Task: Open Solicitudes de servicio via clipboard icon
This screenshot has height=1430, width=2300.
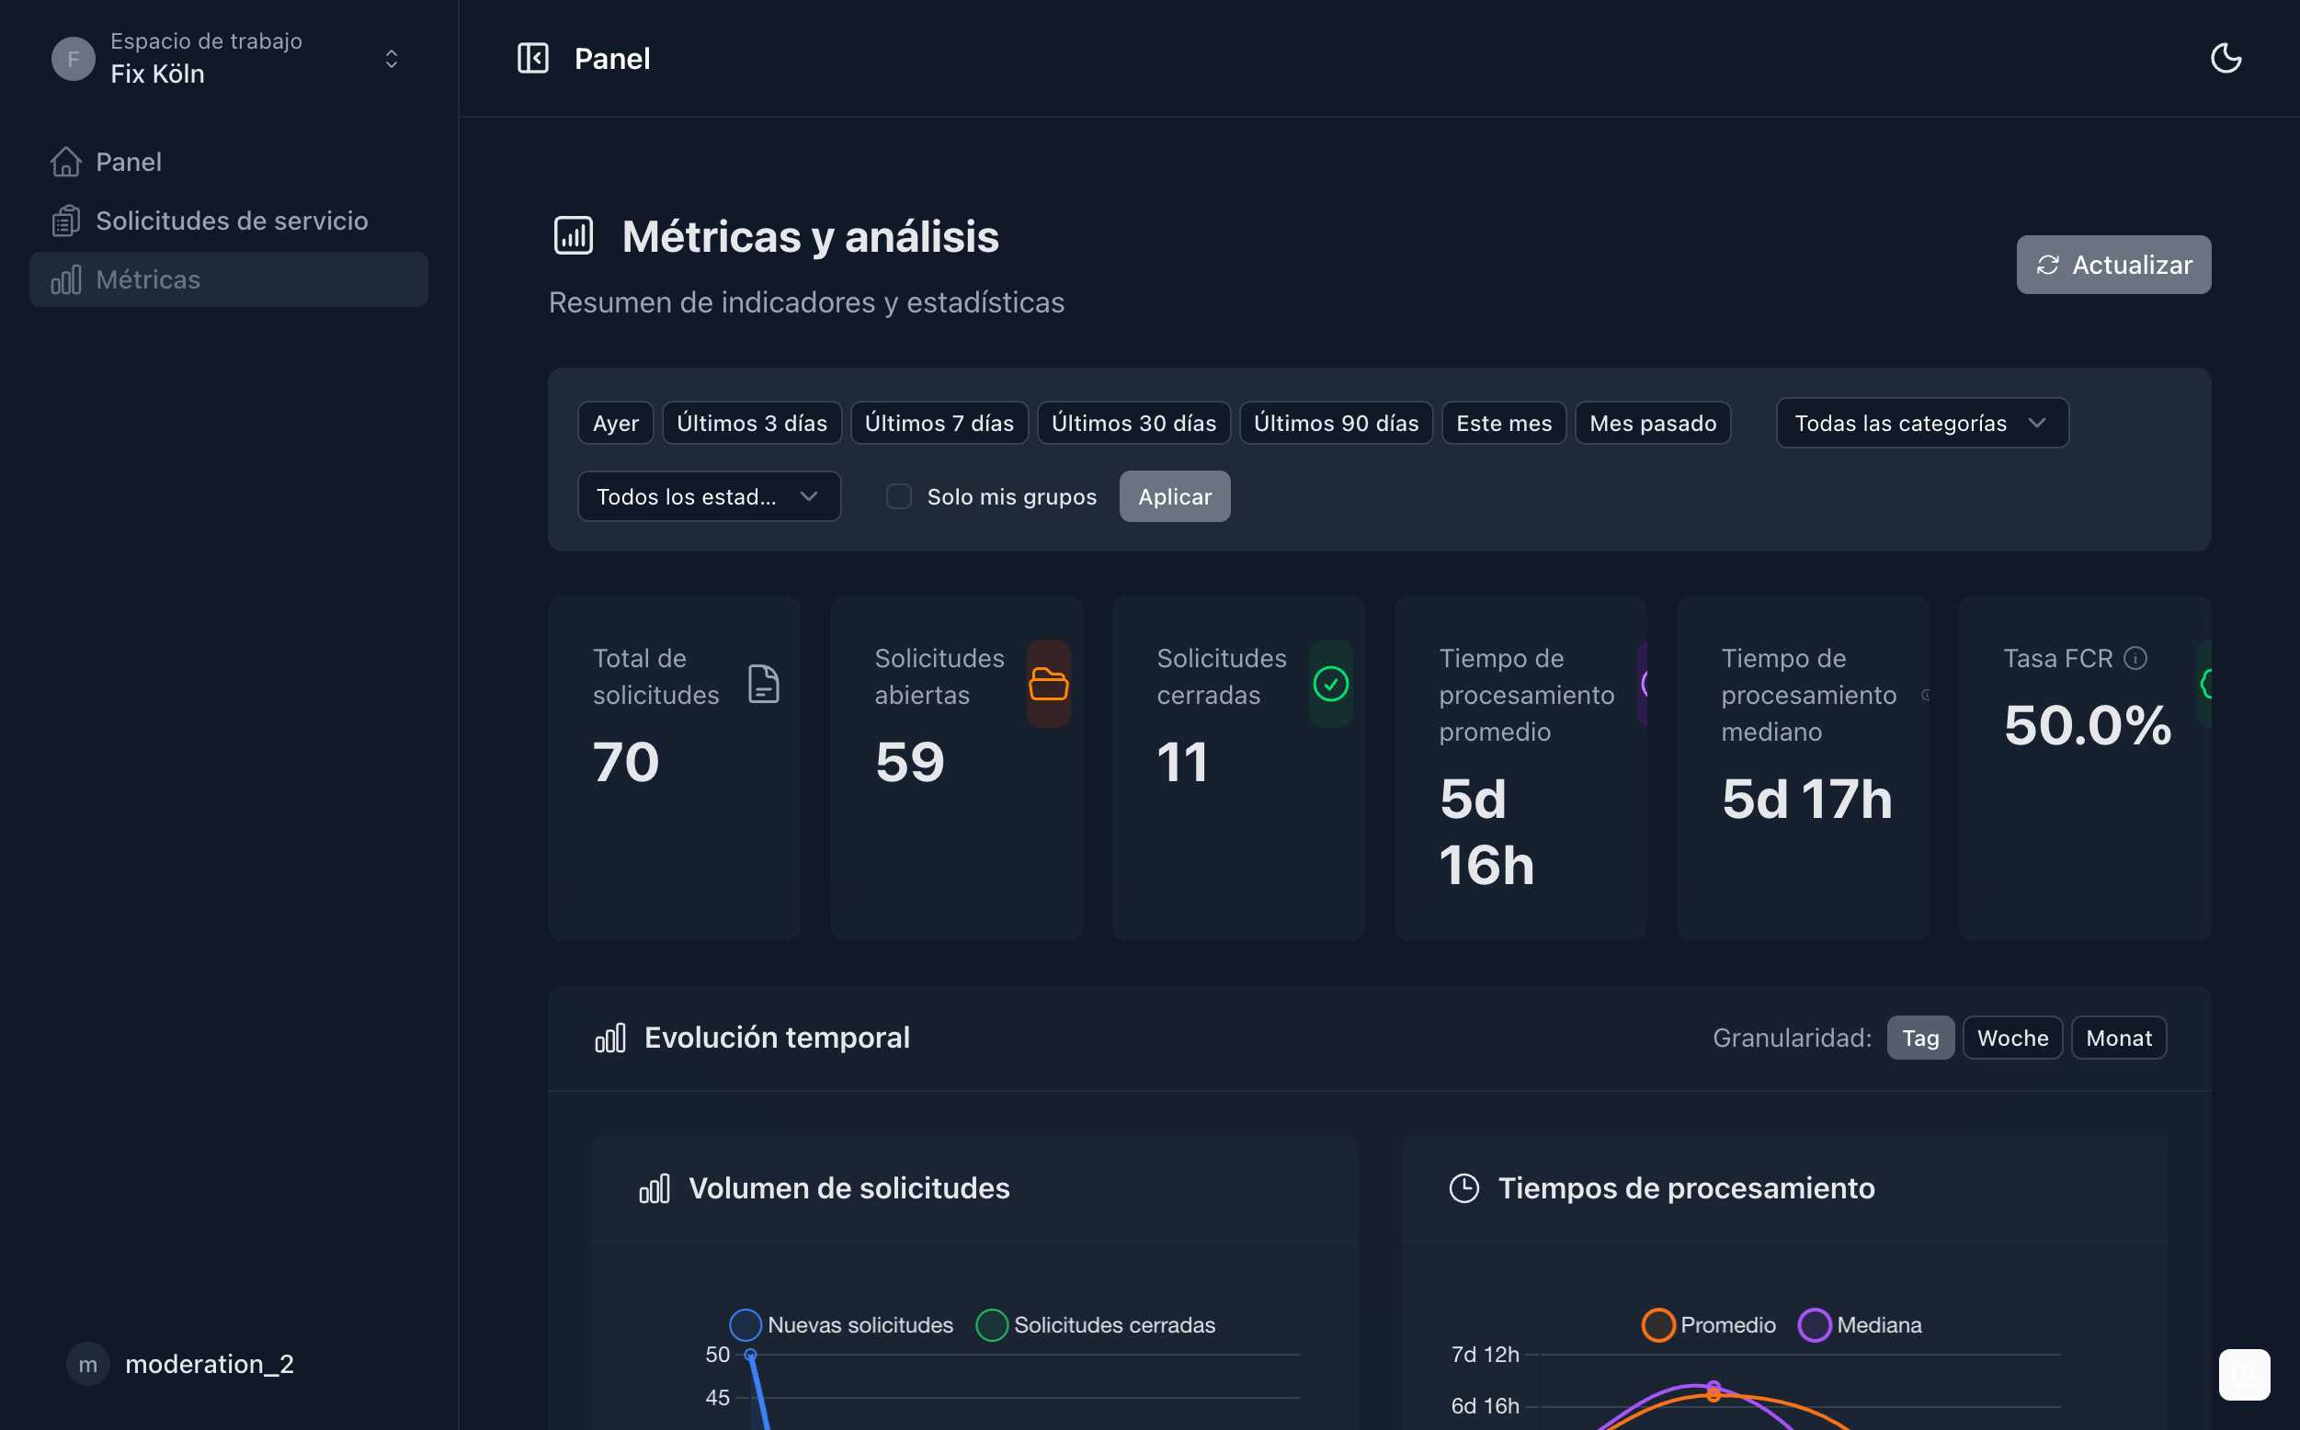Action: 64,220
